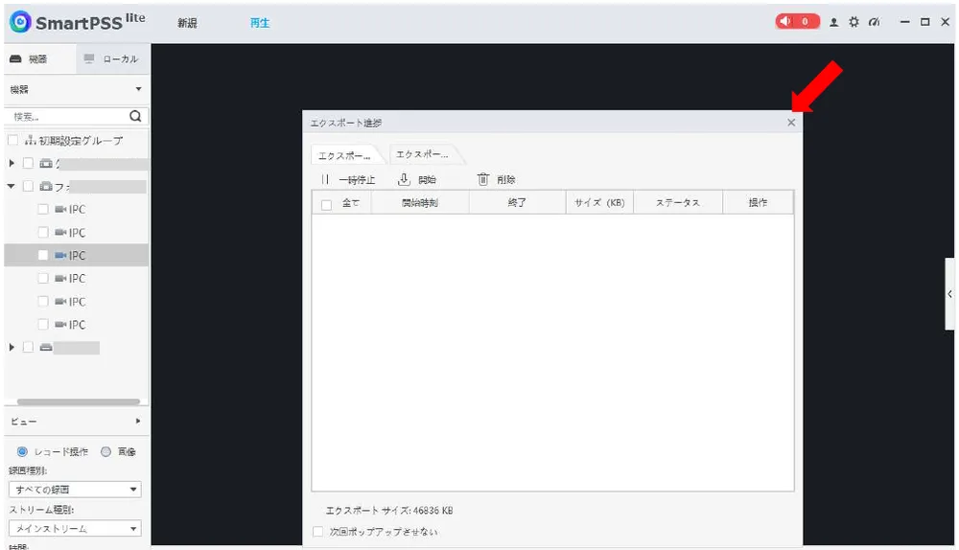Click the 操作 column header
Screen dimensions: 959x550
coord(758,202)
